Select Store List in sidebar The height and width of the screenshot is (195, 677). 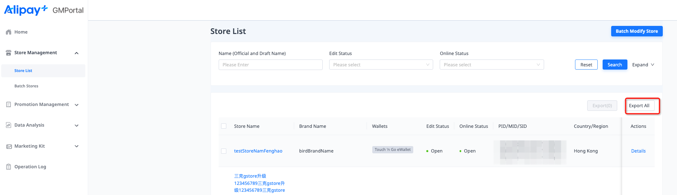pyautogui.click(x=23, y=71)
